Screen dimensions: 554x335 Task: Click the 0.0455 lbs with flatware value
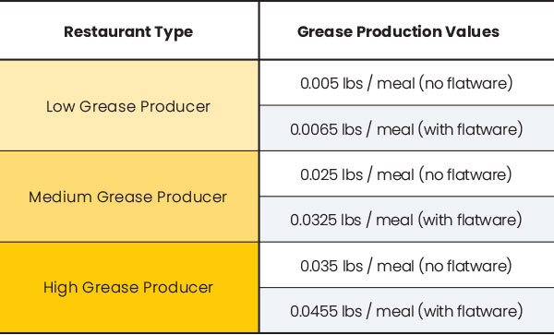tap(406, 311)
